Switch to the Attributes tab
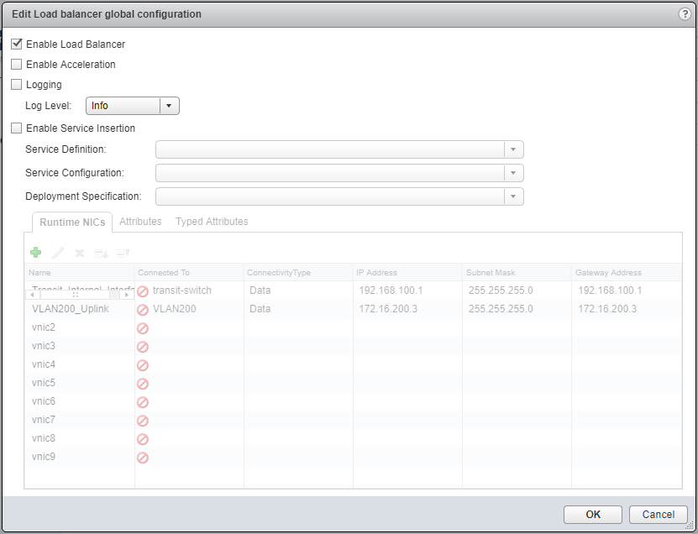The width and height of the screenshot is (698, 534). point(140,222)
